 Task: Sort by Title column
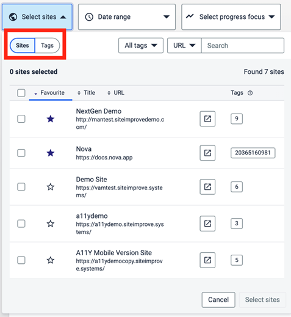[87, 93]
